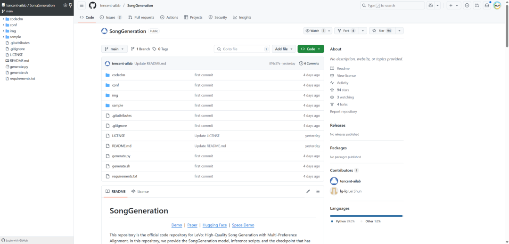
Task: Click the Go to file search field
Action: pos(242,49)
